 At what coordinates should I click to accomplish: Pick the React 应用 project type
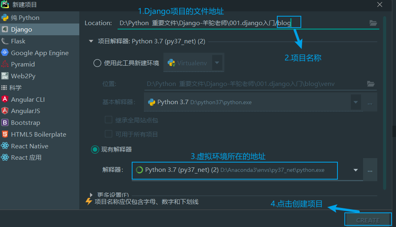[40, 158]
